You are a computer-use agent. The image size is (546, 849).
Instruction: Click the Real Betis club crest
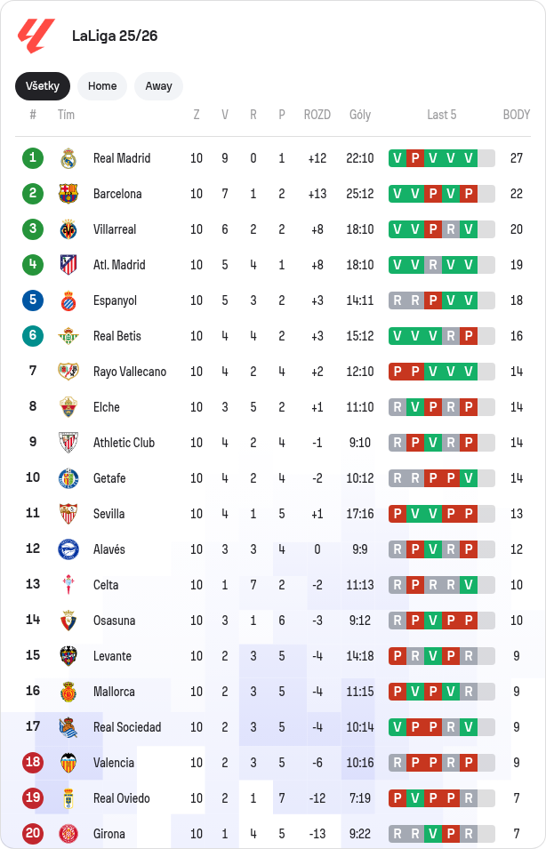click(68, 336)
